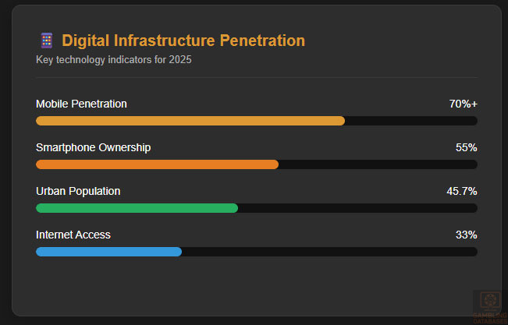Click the unfilled track of Mobile Penetration bar
Viewport: 508px width, 325px height.
coord(410,121)
